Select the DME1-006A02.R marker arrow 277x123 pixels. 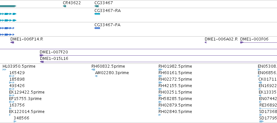click(206, 42)
